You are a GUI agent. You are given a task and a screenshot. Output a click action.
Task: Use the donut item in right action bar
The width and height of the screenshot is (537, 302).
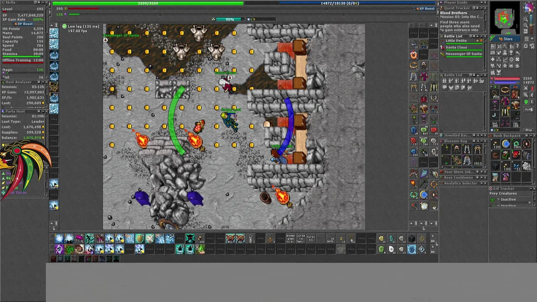pos(414,55)
